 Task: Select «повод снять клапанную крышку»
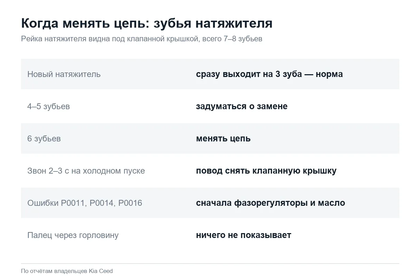(266, 171)
